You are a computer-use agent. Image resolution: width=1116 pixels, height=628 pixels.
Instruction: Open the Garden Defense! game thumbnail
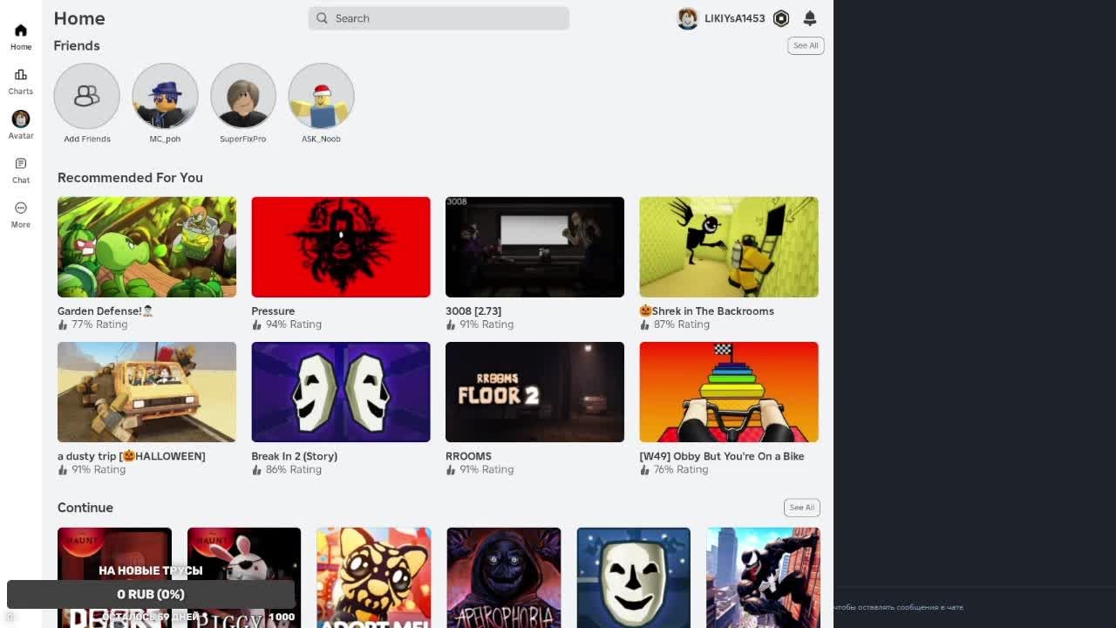pos(146,247)
